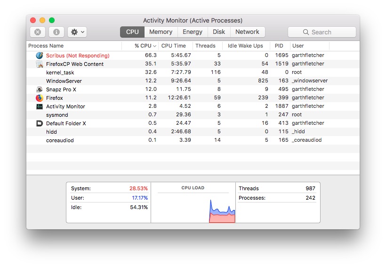This screenshot has width=386, height=267.
Task: Show the Network tab
Action: click(247, 32)
